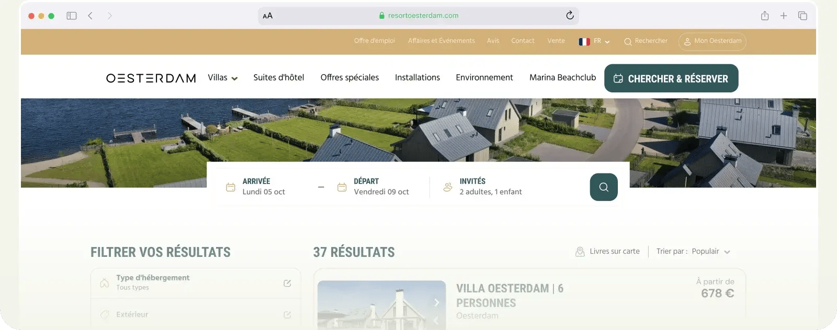
Task: Open the Marina Beachclub menu item
Action: [x=563, y=77]
